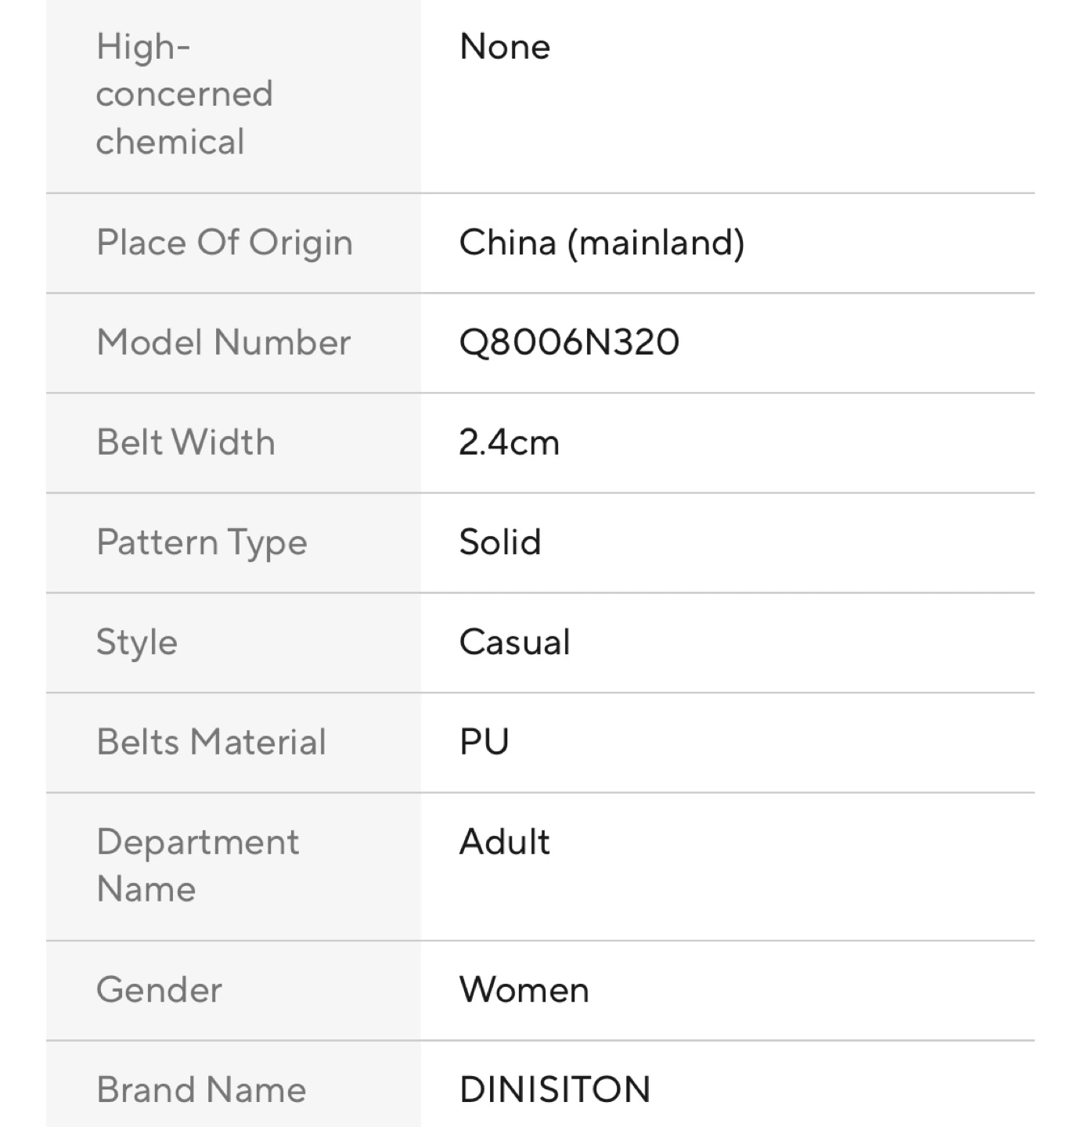Screen dimensions: 1081x1127
Task: Click the "Belts Material" label
Action: click(x=211, y=742)
